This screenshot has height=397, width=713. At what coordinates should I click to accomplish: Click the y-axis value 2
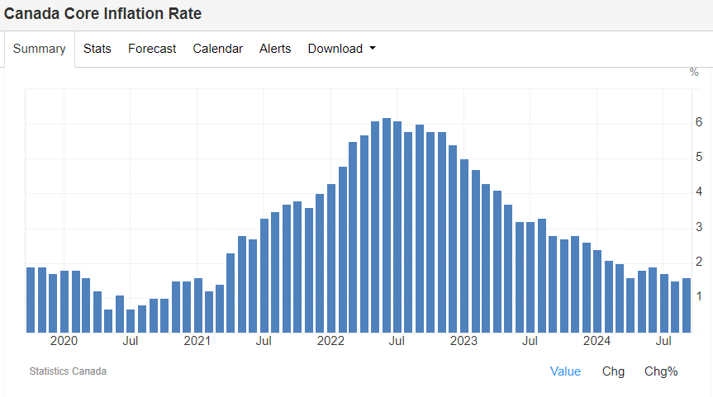tap(699, 262)
